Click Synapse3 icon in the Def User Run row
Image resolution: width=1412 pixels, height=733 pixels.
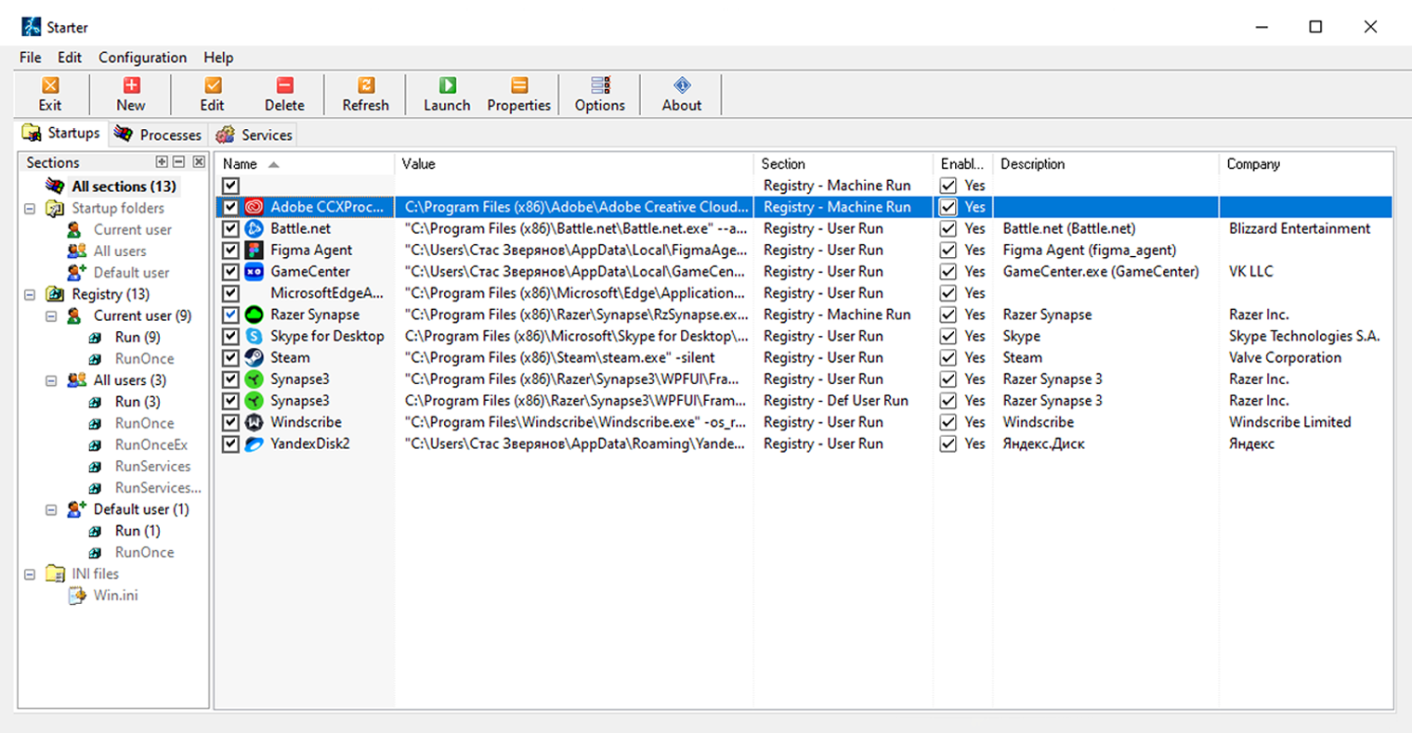[254, 401]
